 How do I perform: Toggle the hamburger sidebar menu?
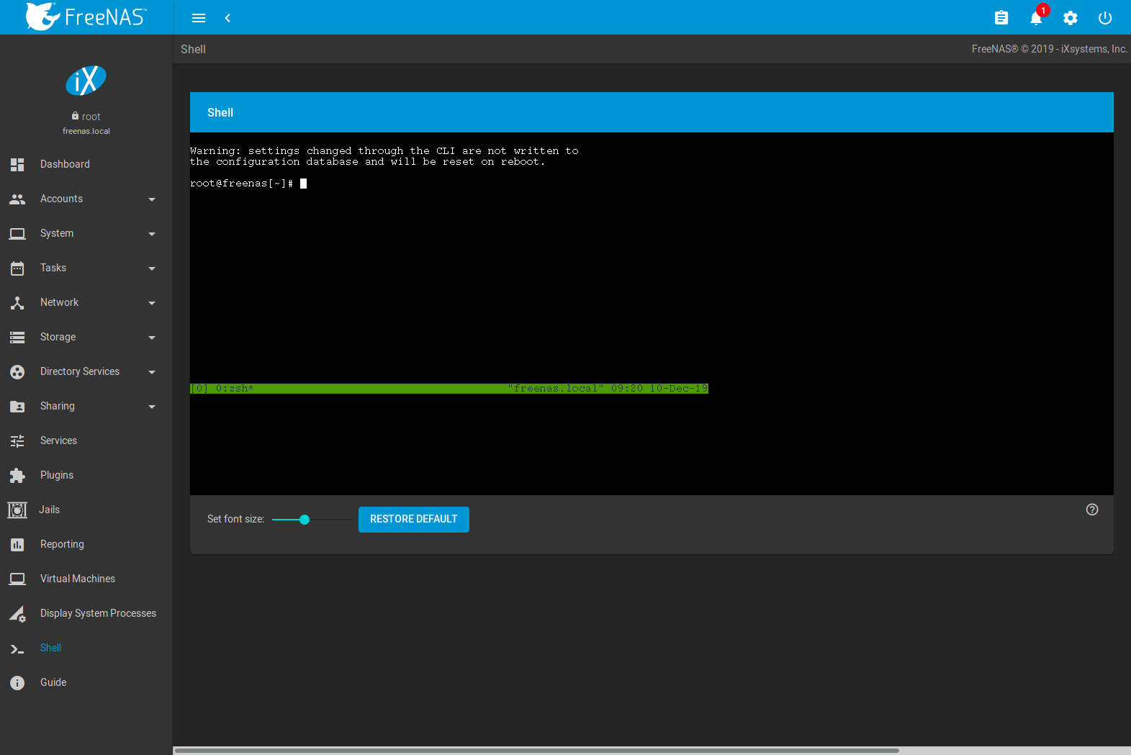click(x=199, y=18)
